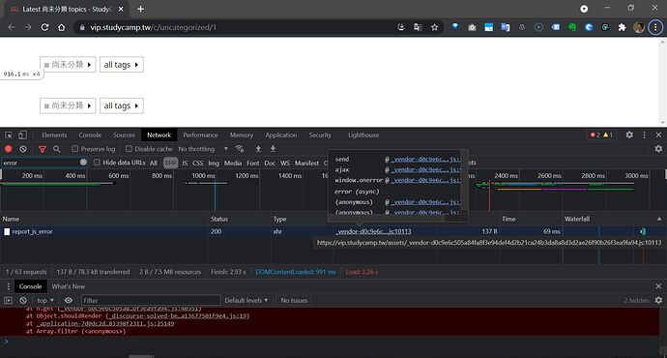The height and width of the screenshot is (358, 667).
Task: Toggle the Font request type filter
Action: (x=252, y=163)
